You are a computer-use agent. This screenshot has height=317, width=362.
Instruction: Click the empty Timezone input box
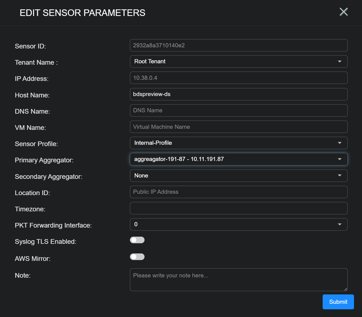[238, 208]
